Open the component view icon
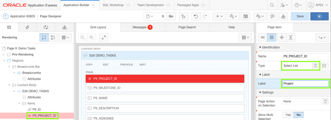Screen dimensions: 331x120 tap(245, 16)
